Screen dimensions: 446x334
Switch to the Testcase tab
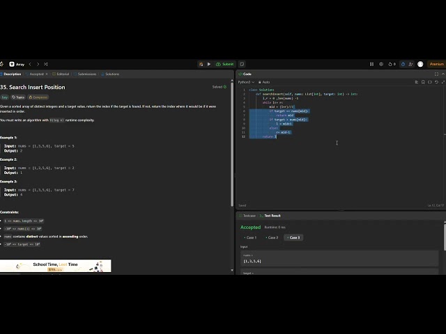point(247,216)
